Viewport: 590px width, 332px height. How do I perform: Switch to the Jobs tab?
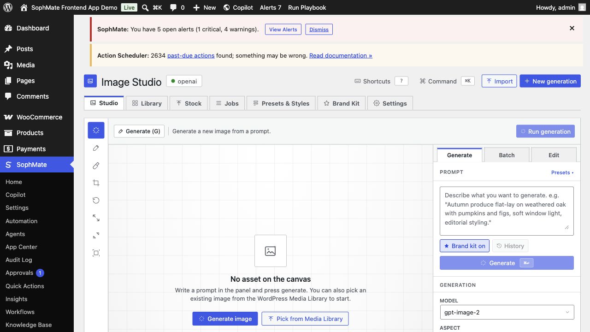pos(227,103)
